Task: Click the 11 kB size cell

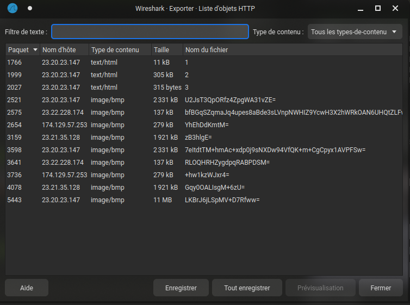Action: point(161,63)
